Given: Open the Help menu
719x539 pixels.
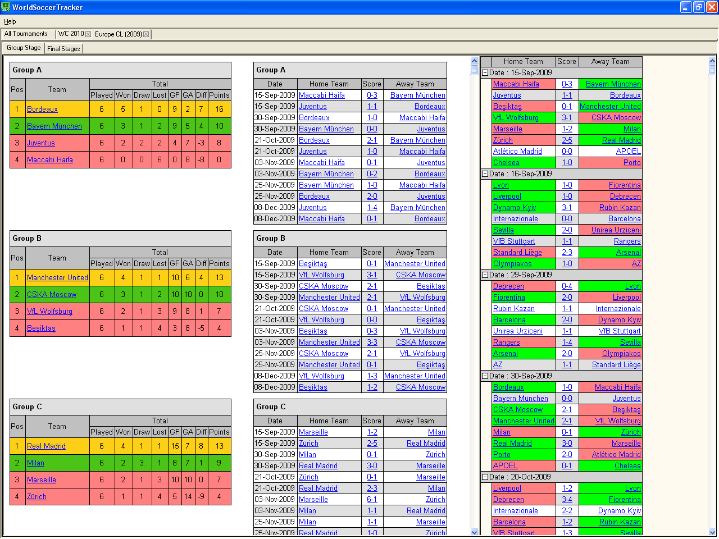Looking at the screenshot, I should 10,21.
